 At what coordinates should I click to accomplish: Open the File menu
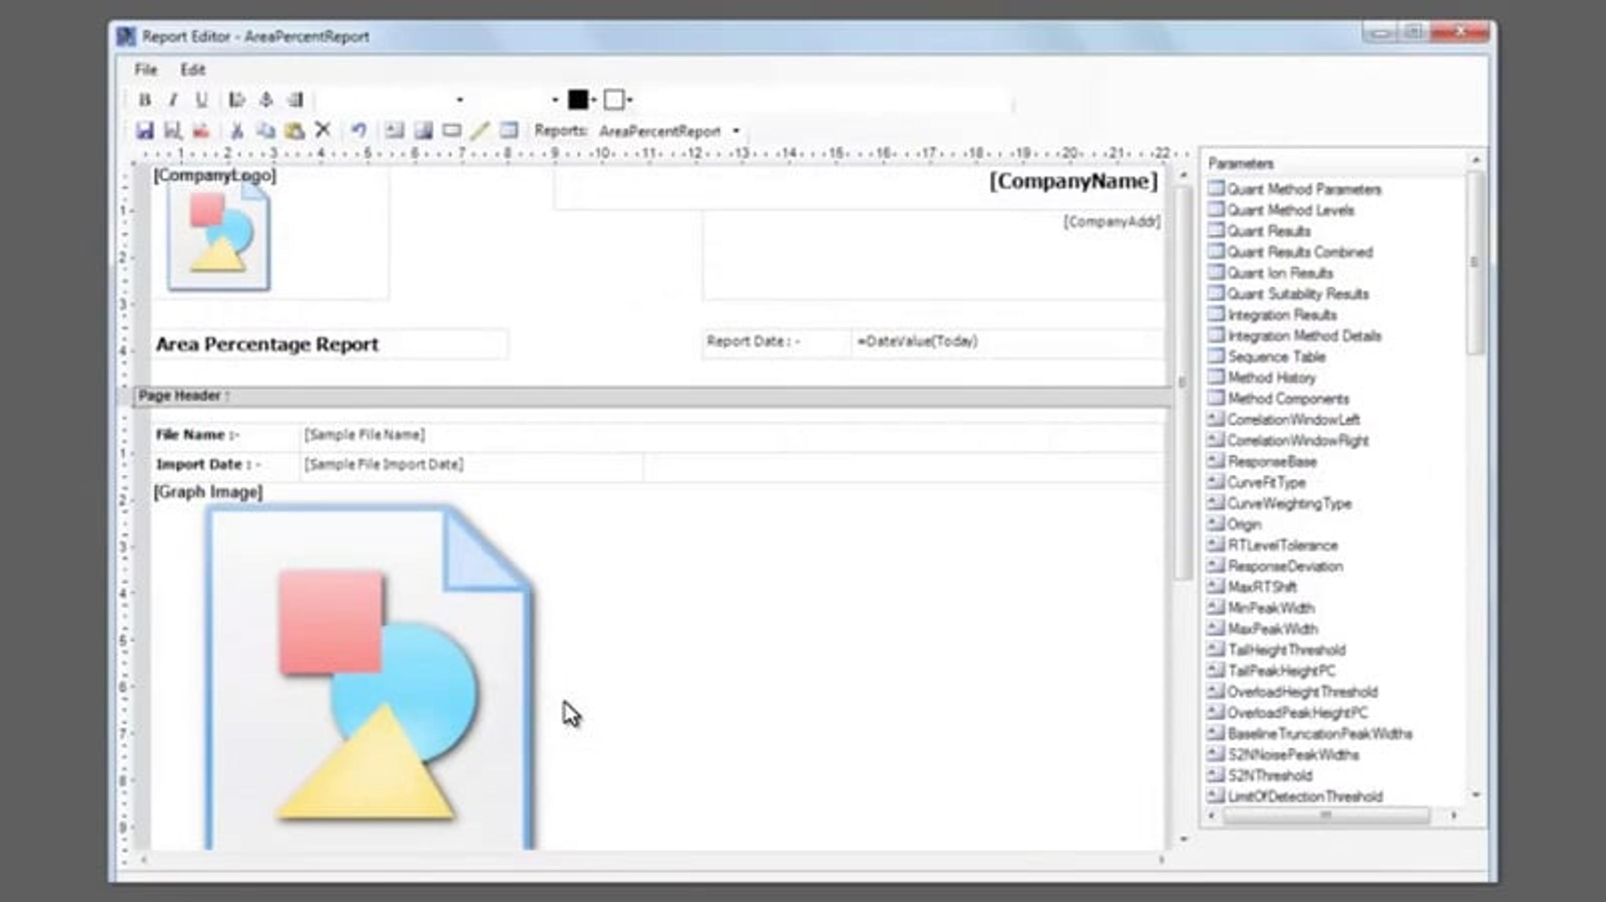146,70
